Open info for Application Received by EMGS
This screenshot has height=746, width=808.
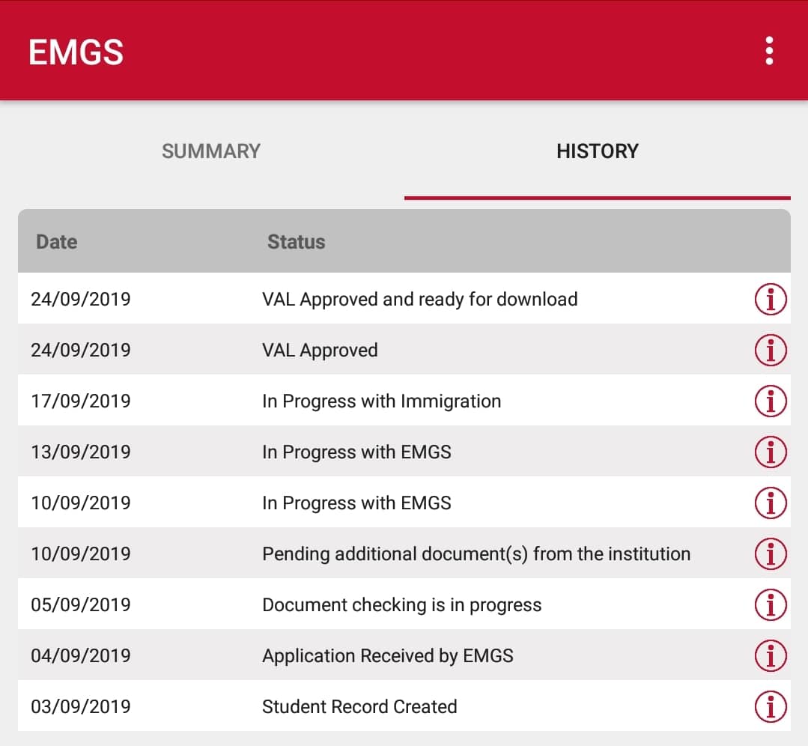coord(770,655)
